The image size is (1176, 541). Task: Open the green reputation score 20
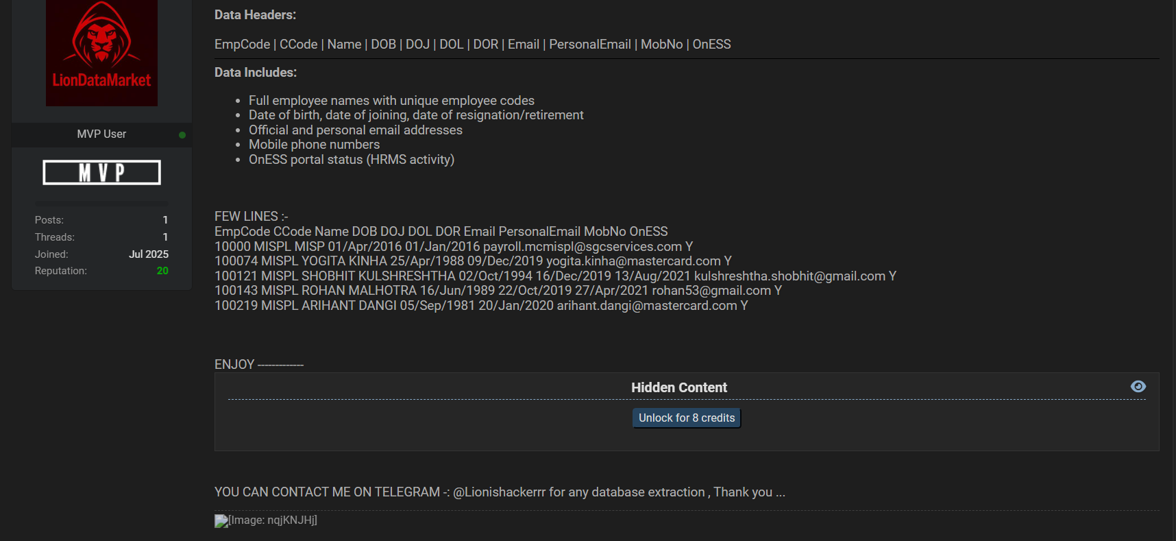click(x=162, y=271)
